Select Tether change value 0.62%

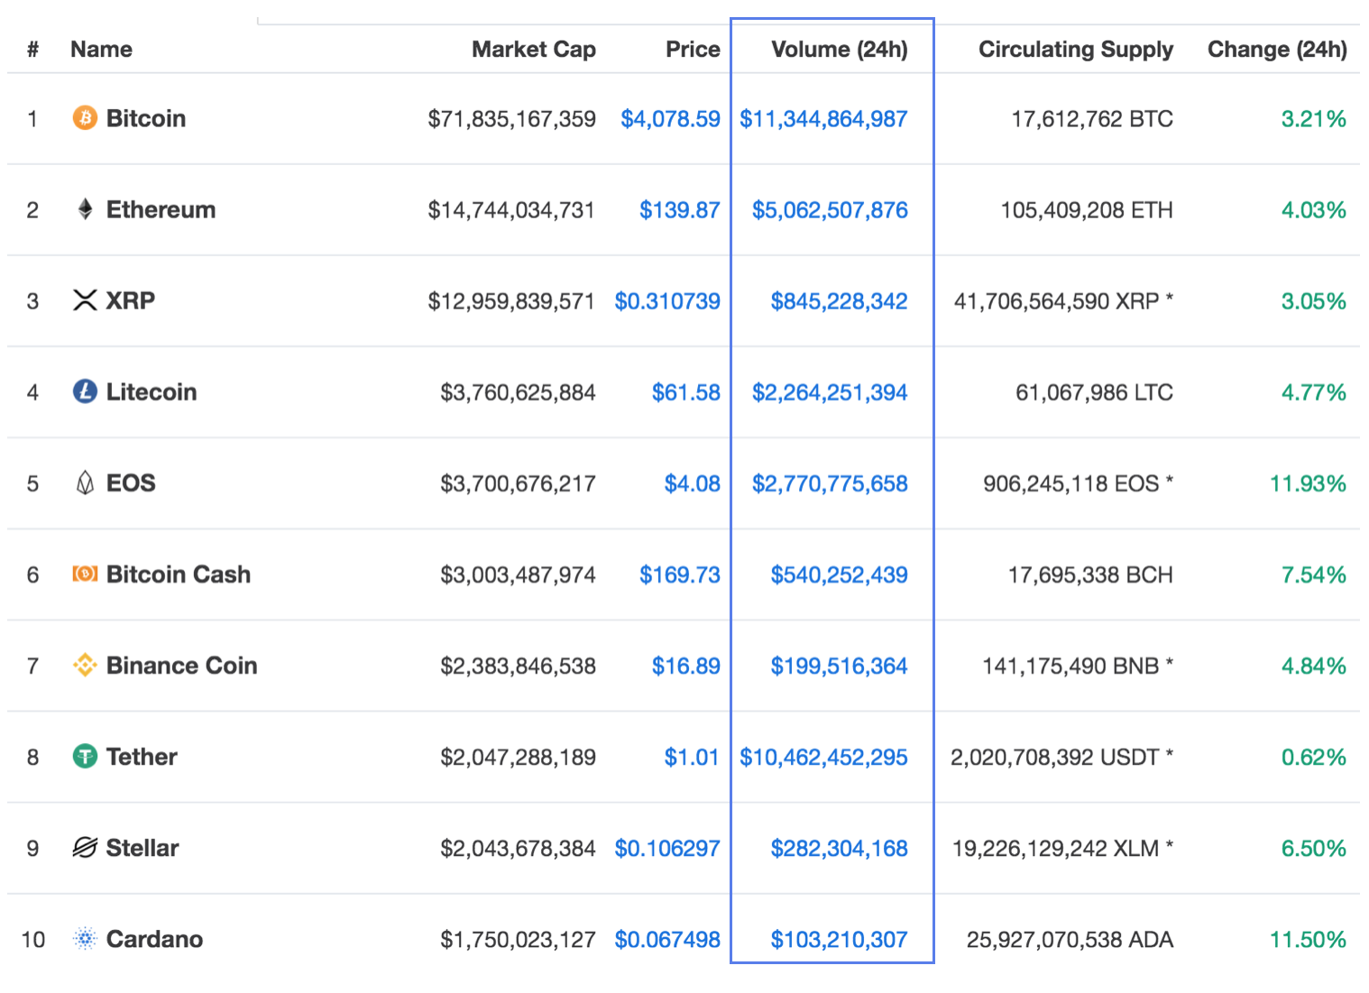(x=1313, y=756)
